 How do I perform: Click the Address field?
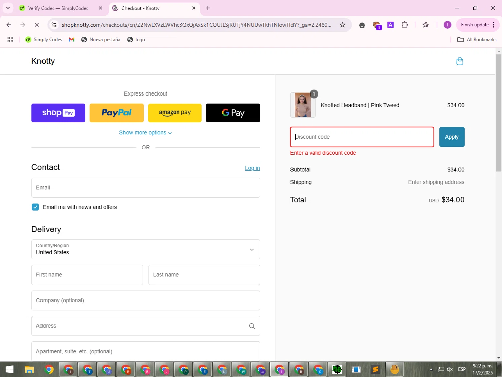coord(146,326)
